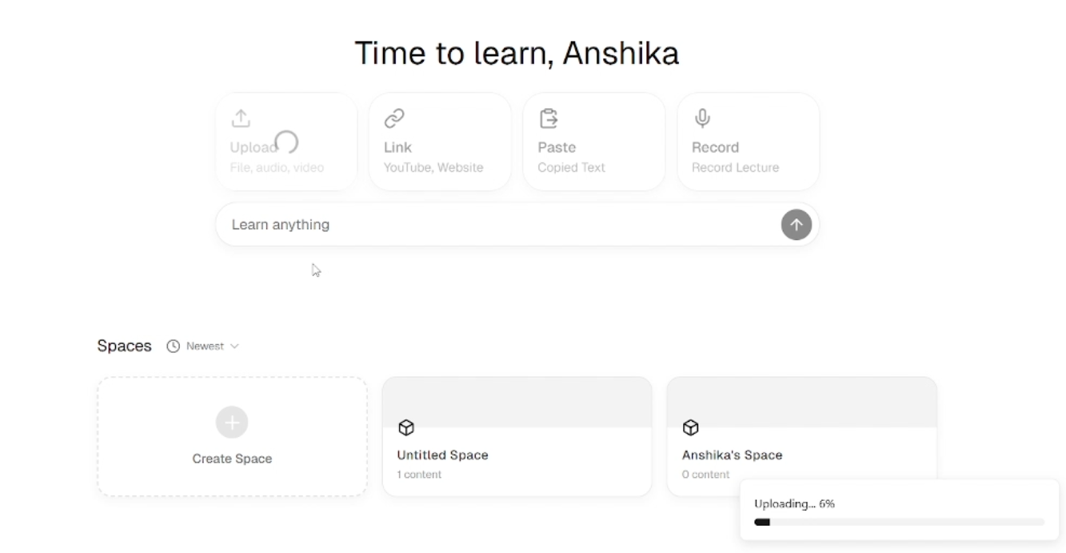Open the Paste Copied Text card
The width and height of the screenshot is (1066, 553).
point(593,142)
